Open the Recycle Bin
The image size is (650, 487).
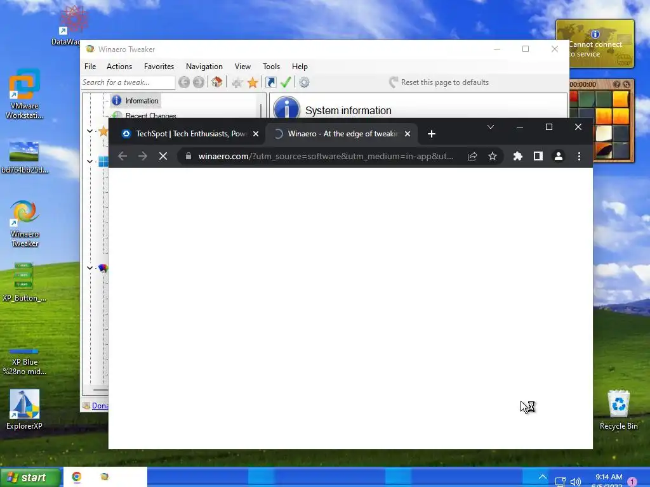coord(618,410)
